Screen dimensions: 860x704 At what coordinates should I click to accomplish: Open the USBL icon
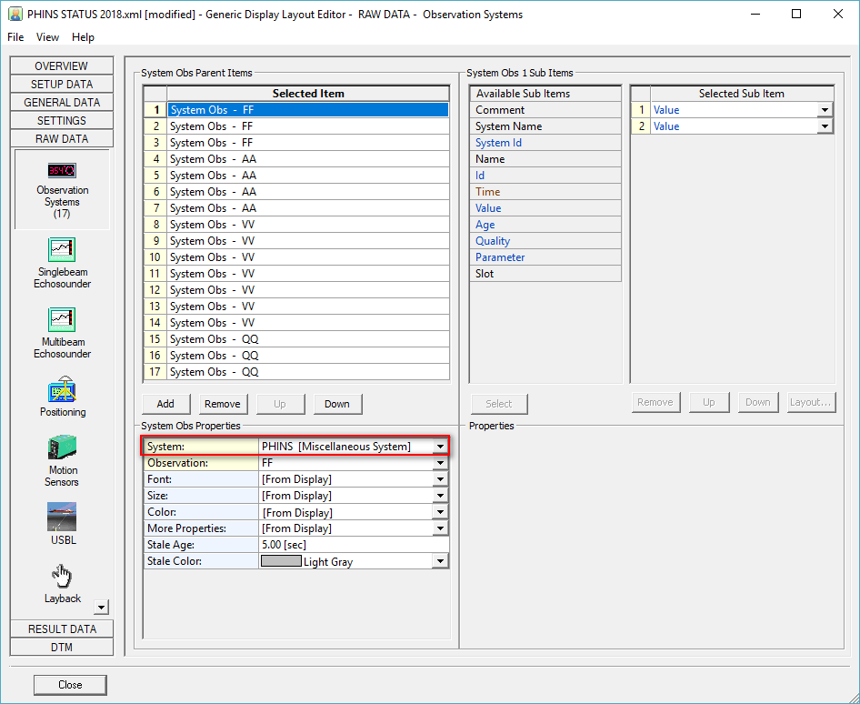click(62, 517)
